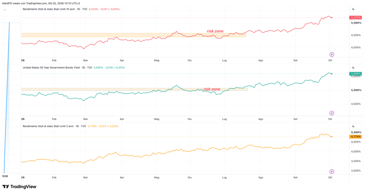Screen dimensions: 365x193
Task: Click the 5,595% value in the 30-year title
Action: (98, 68)
